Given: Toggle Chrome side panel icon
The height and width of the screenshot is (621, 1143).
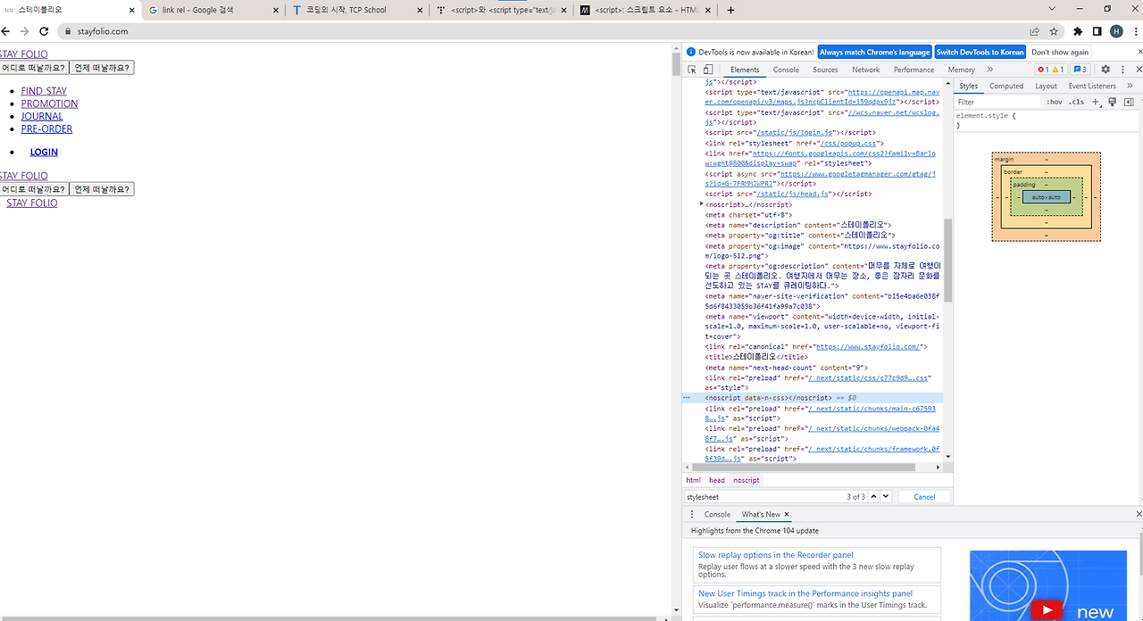Looking at the screenshot, I should coord(1097,31).
